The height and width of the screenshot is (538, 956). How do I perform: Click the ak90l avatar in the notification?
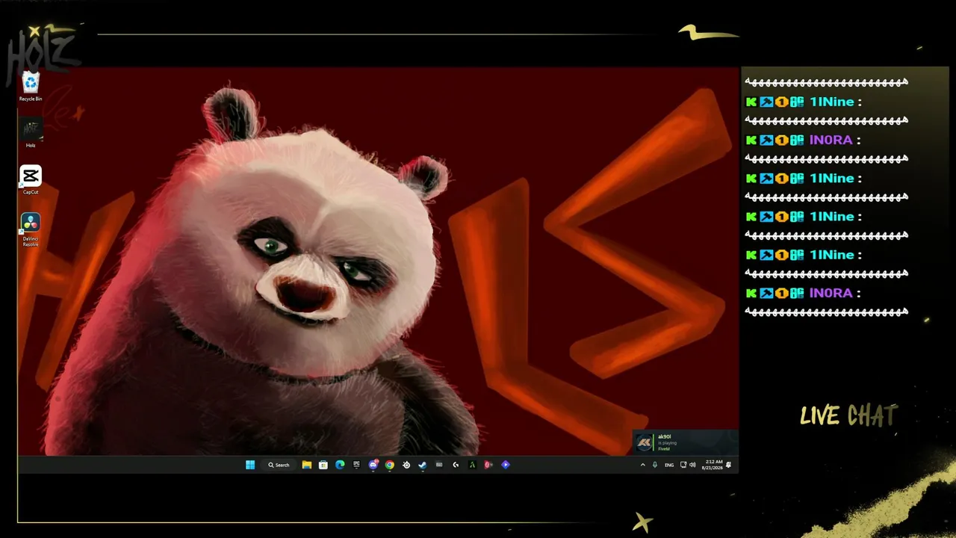[645, 442]
